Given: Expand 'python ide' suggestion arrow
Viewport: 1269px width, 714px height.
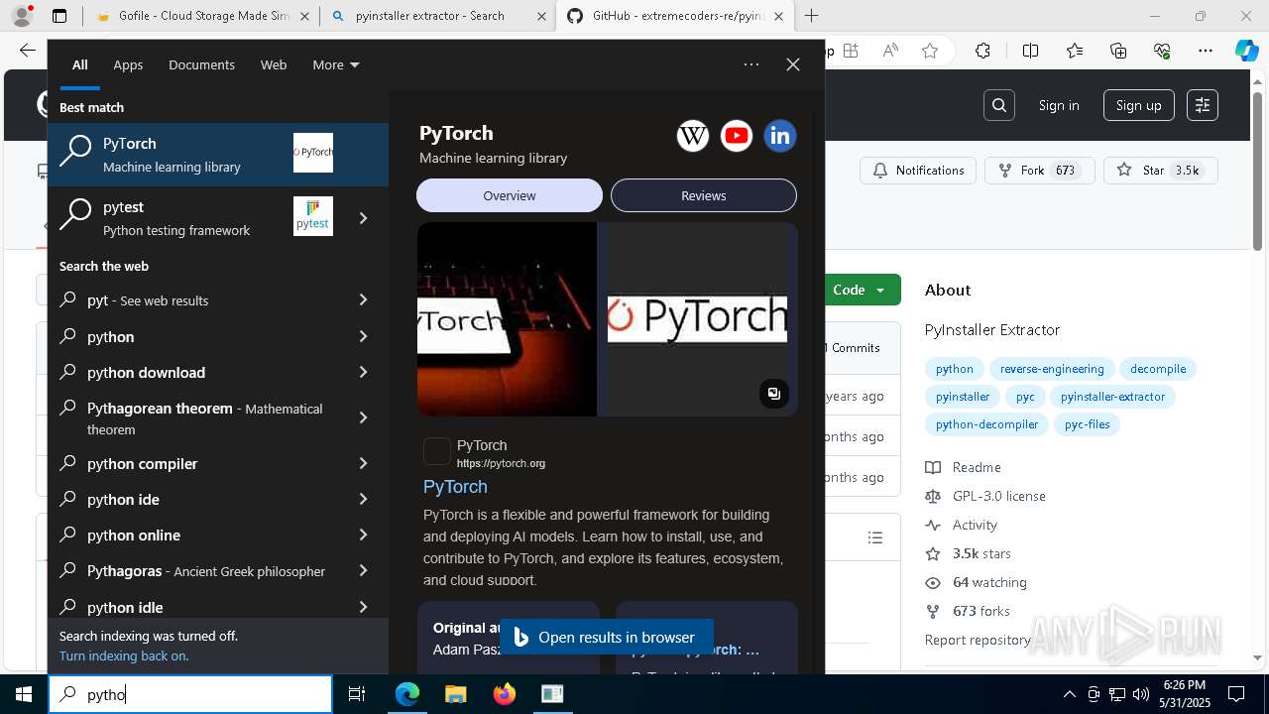Looking at the screenshot, I should click(x=363, y=499).
